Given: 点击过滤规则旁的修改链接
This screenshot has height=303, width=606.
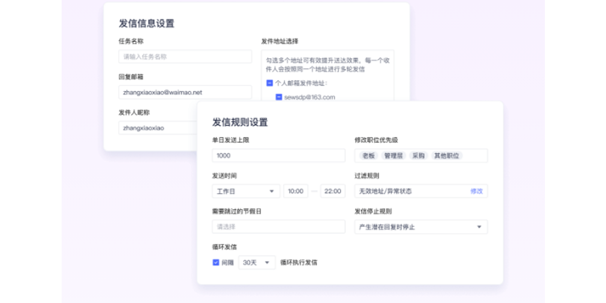Looking at the screenshot, I should (x=476, y=191).
